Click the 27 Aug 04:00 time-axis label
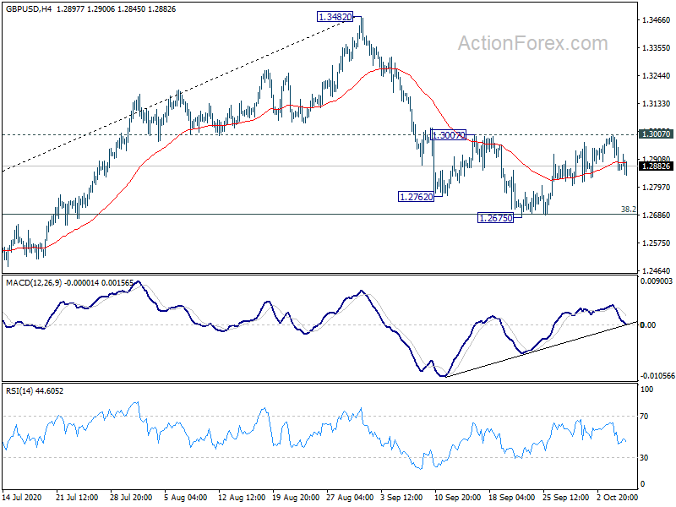Image resolution: width=676 pixels, height=507 pixels. pyautogui.click(x=350, y=497)
